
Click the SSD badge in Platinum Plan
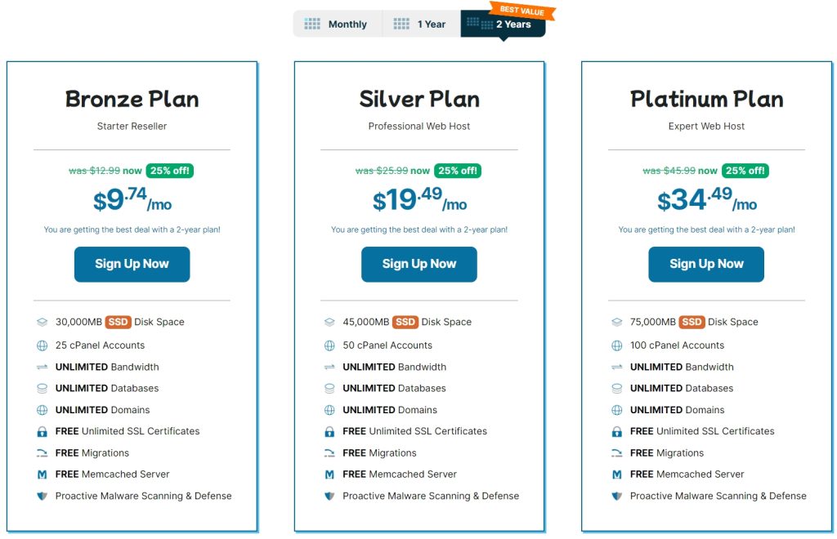(x=692, y=322)
